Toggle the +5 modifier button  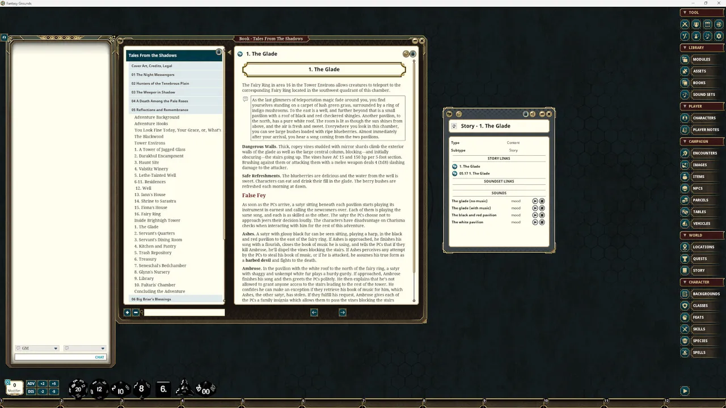coord(54,384)
